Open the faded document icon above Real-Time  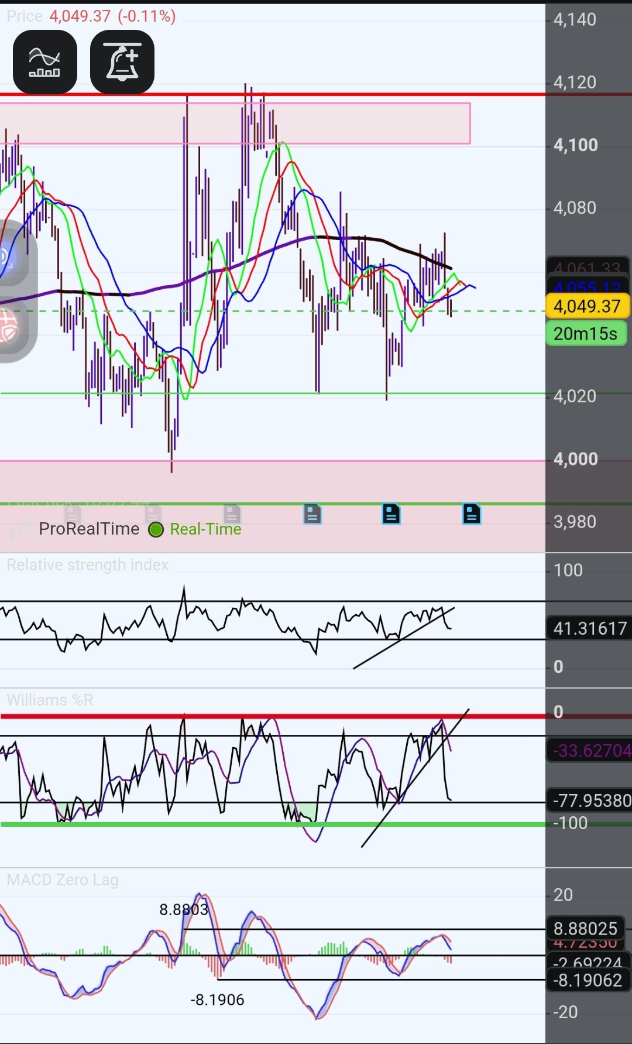click(232, 514)
